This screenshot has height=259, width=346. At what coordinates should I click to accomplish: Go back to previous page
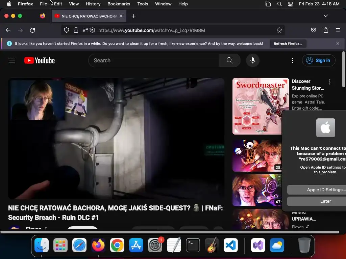point(8,30)
